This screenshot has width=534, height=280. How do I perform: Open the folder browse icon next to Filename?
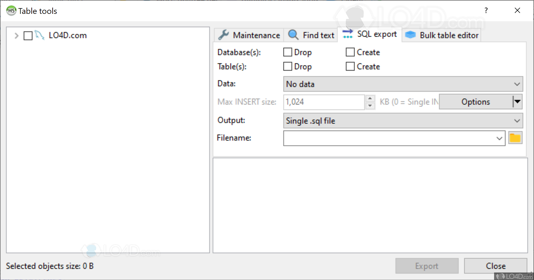(515, 138)
